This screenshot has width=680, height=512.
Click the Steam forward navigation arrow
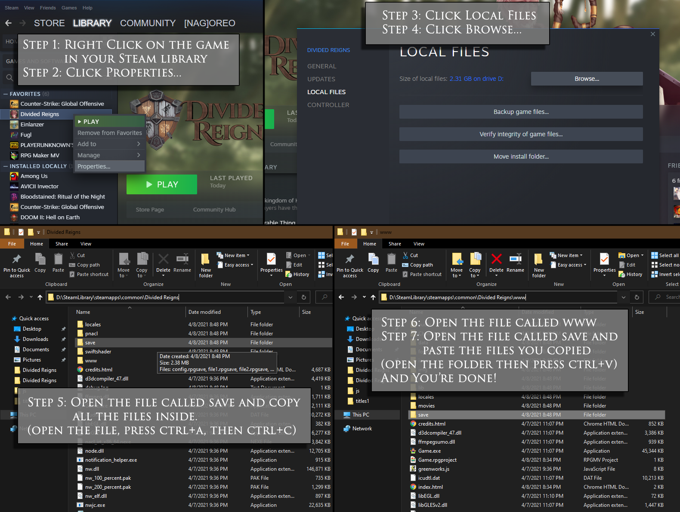pos(22,23)
